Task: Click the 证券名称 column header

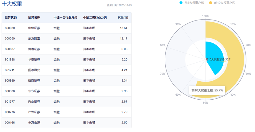Action: click(34, 17)
